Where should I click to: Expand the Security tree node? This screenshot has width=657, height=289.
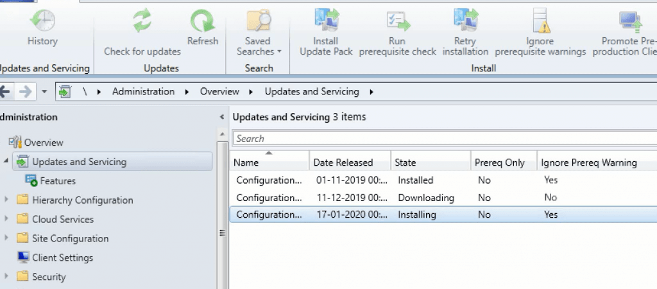tap(6, 276)
